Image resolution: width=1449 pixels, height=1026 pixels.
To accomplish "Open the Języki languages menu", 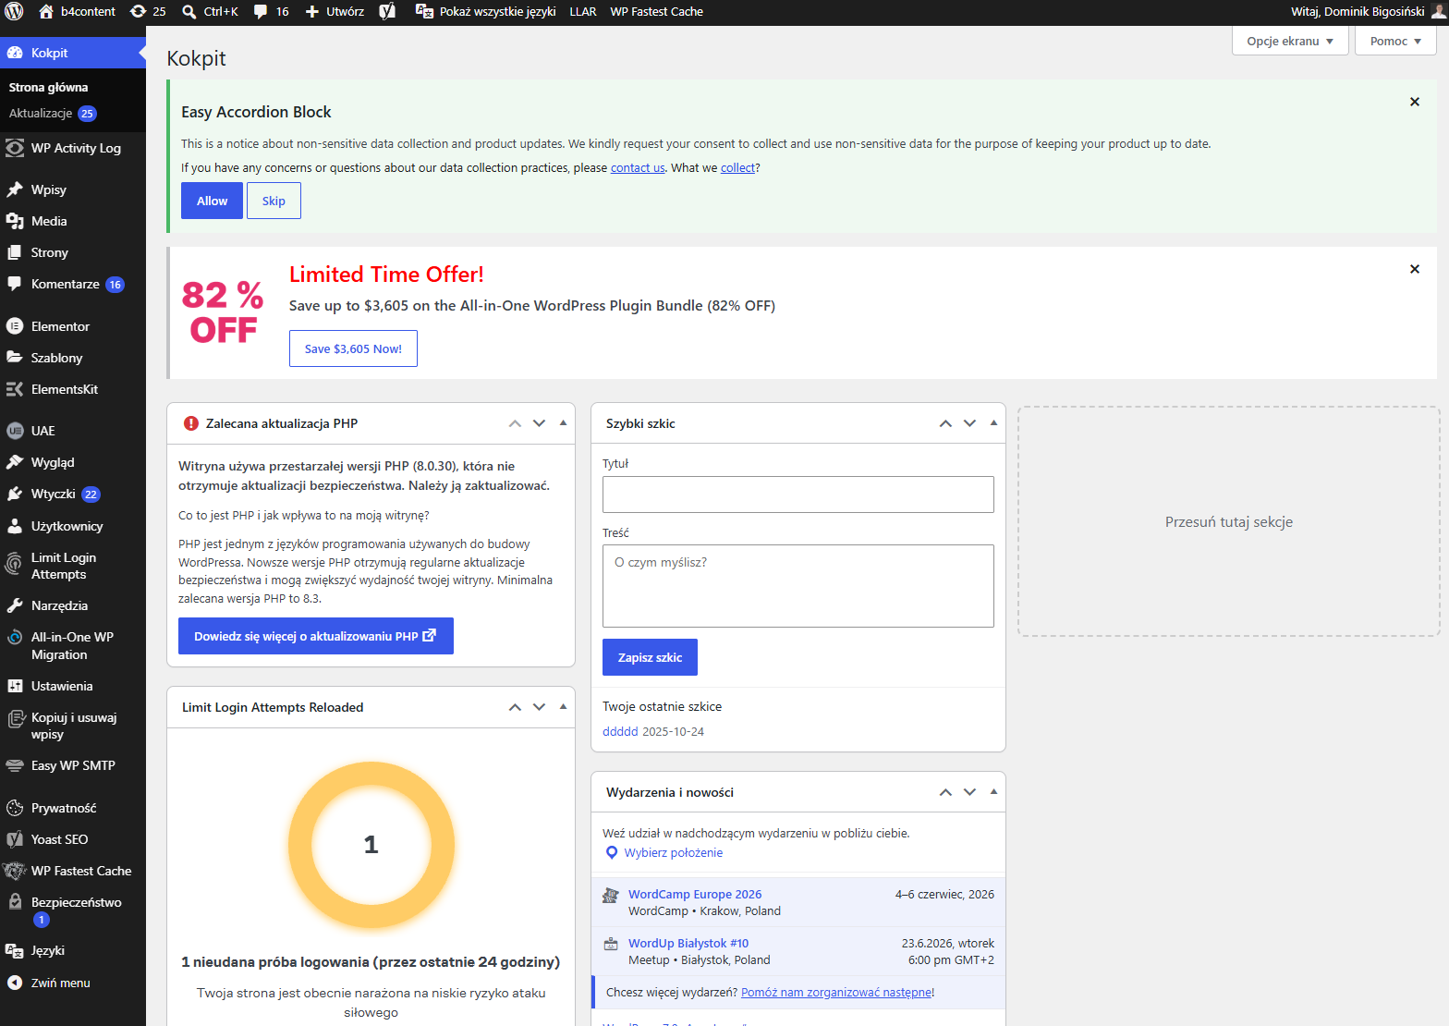I will point(73,950).
